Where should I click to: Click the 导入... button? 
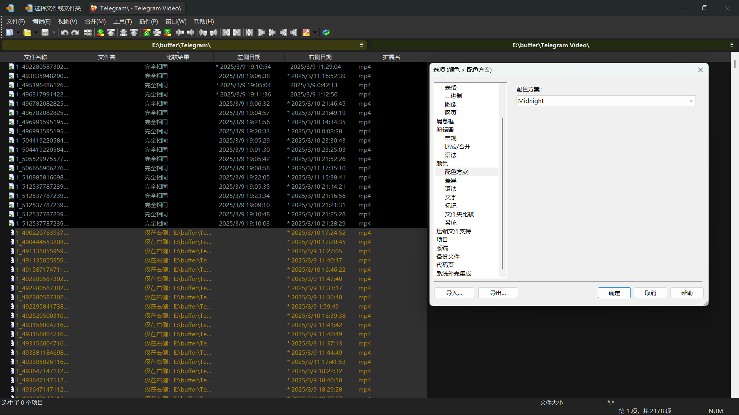(454, 293)
